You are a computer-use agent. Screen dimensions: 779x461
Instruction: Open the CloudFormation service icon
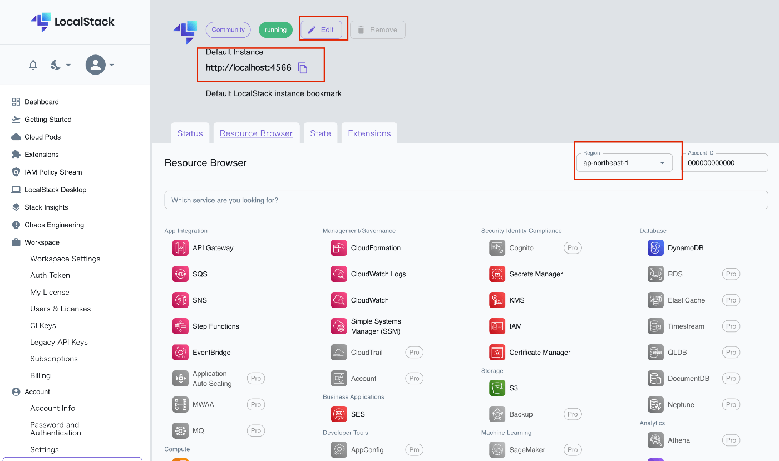pyautogui.click(x=339, y=248)
